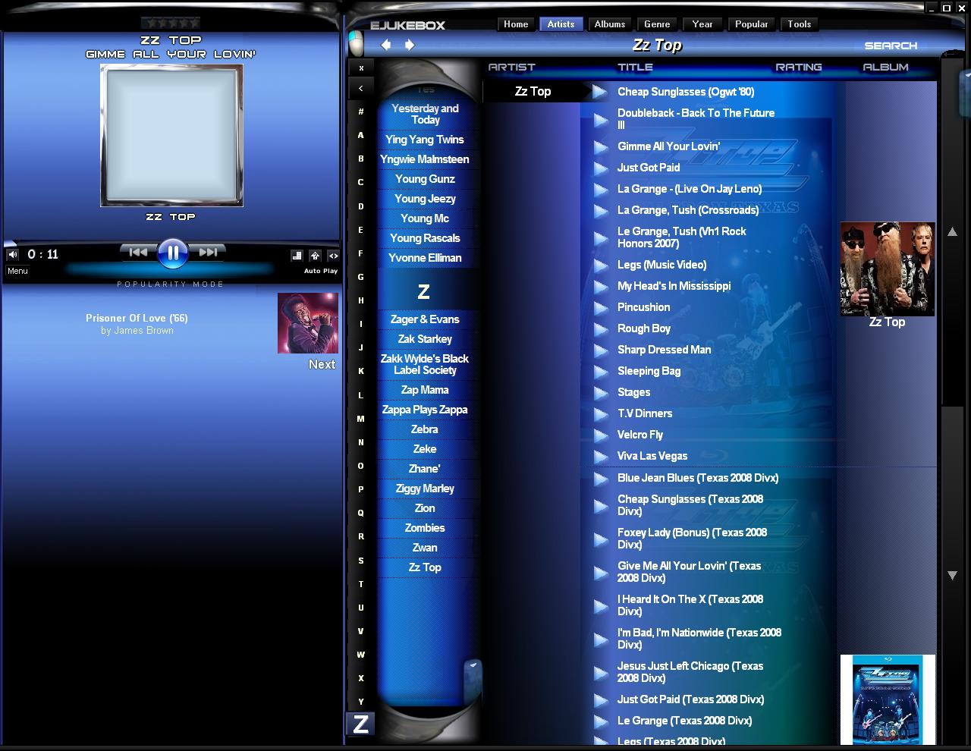971x751 pixels.
Task: Select artist Ying Yang Twins
Action: click(425, 140)
